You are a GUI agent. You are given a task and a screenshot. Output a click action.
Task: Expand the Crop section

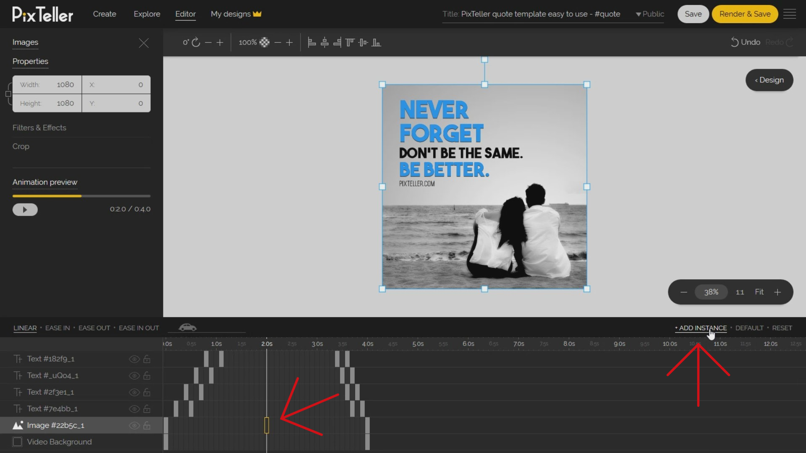coord(21,146)
